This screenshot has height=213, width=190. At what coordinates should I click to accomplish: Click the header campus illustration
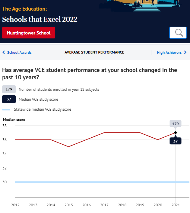point(140,5)
